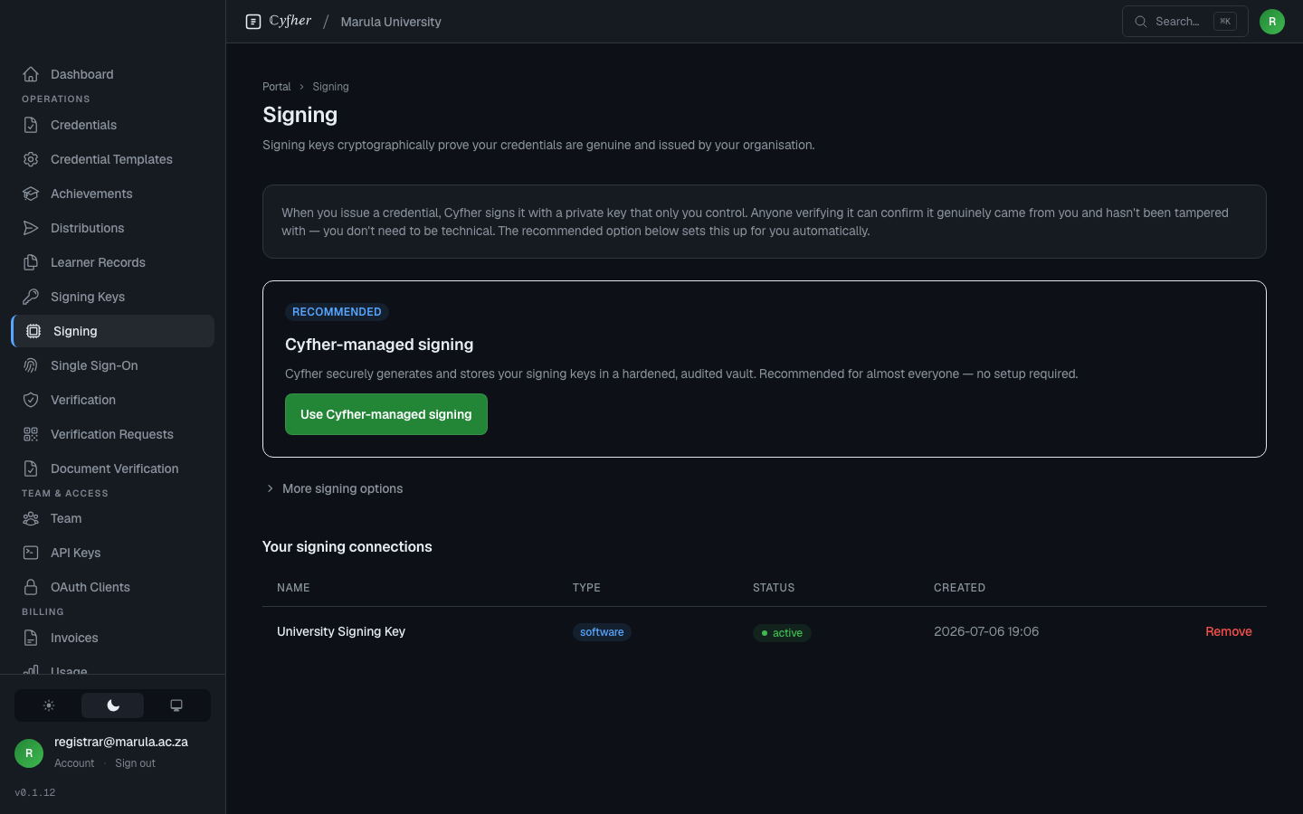The image size is (1303, 814).
Task: Select system theme monitor toggle
Action: coord(176,705)
